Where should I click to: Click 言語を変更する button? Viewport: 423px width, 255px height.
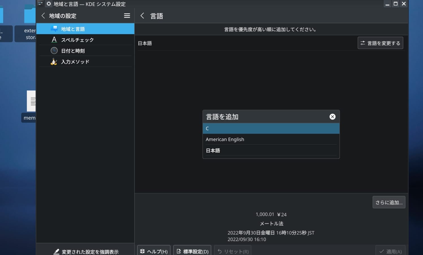click(380, 43)
